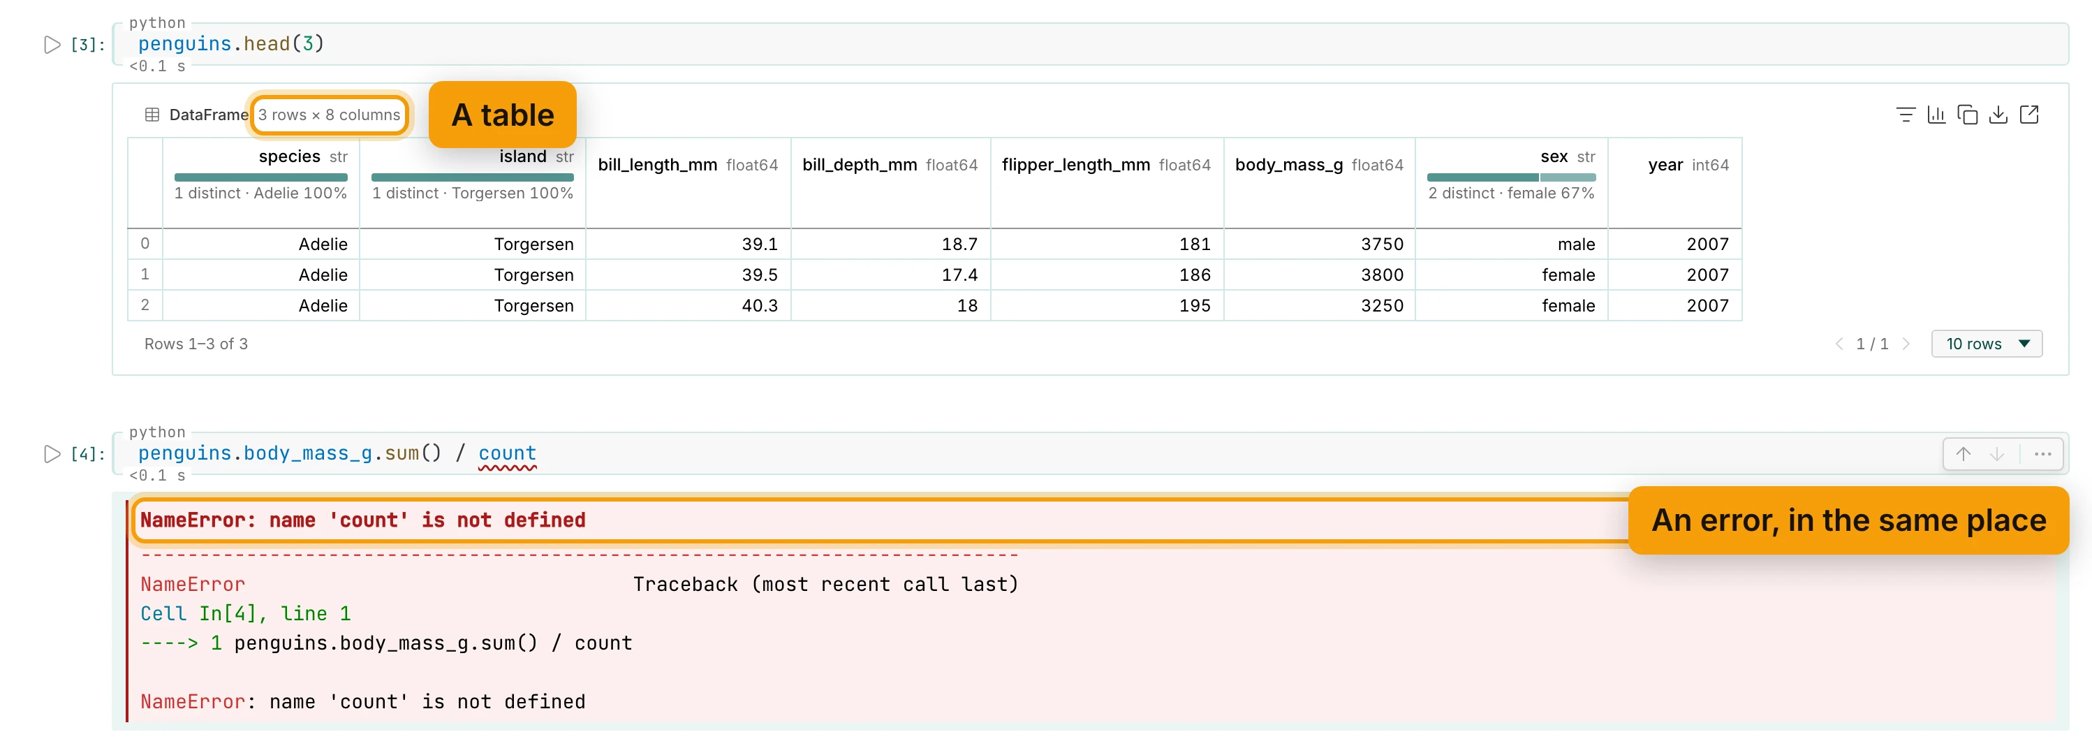
Task: Copy the DataFrame with the copy icon
Action: (x=1967, y=115)
